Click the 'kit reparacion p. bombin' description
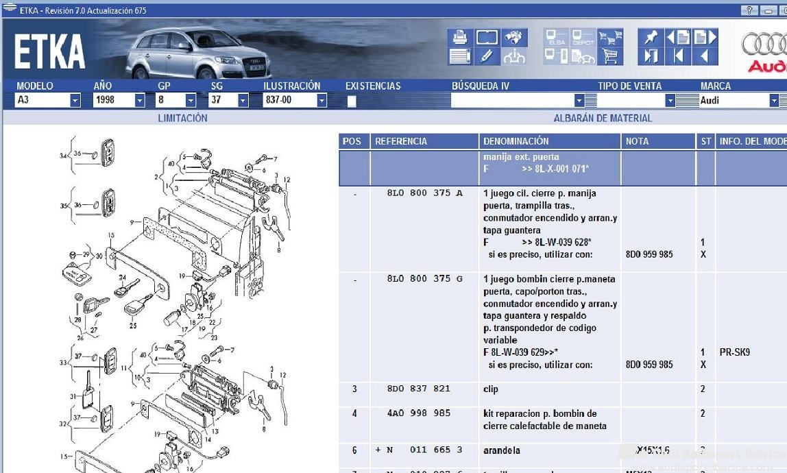 [544, 420]
